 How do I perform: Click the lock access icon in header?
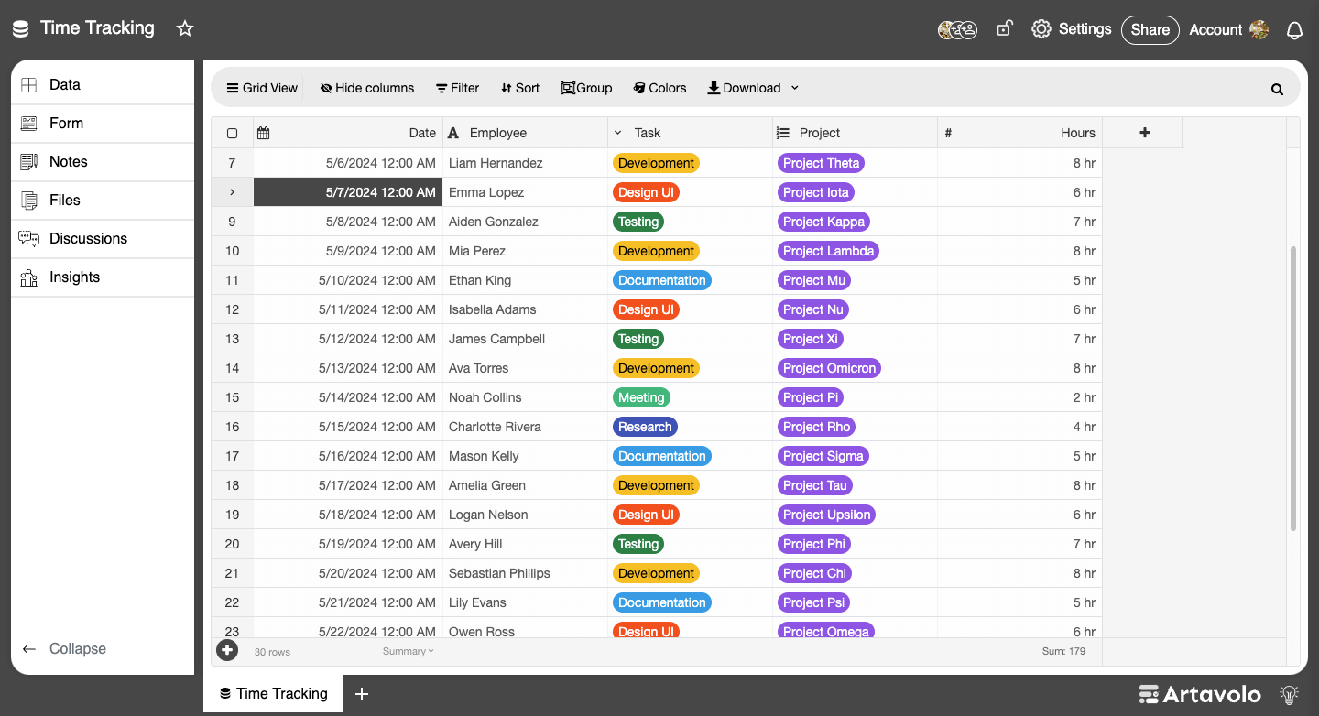click(x=1004, y=29)
